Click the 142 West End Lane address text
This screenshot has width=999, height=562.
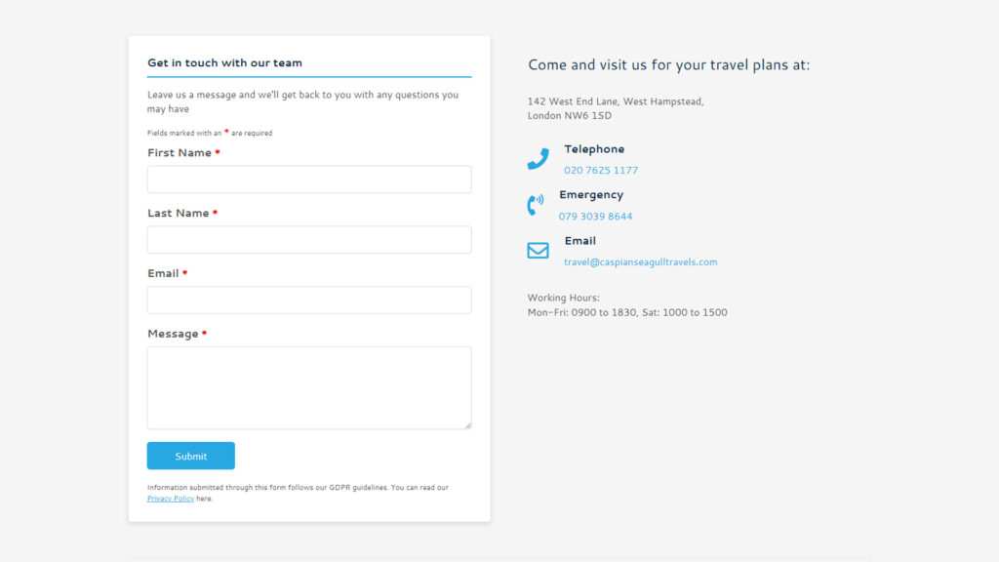616,108
